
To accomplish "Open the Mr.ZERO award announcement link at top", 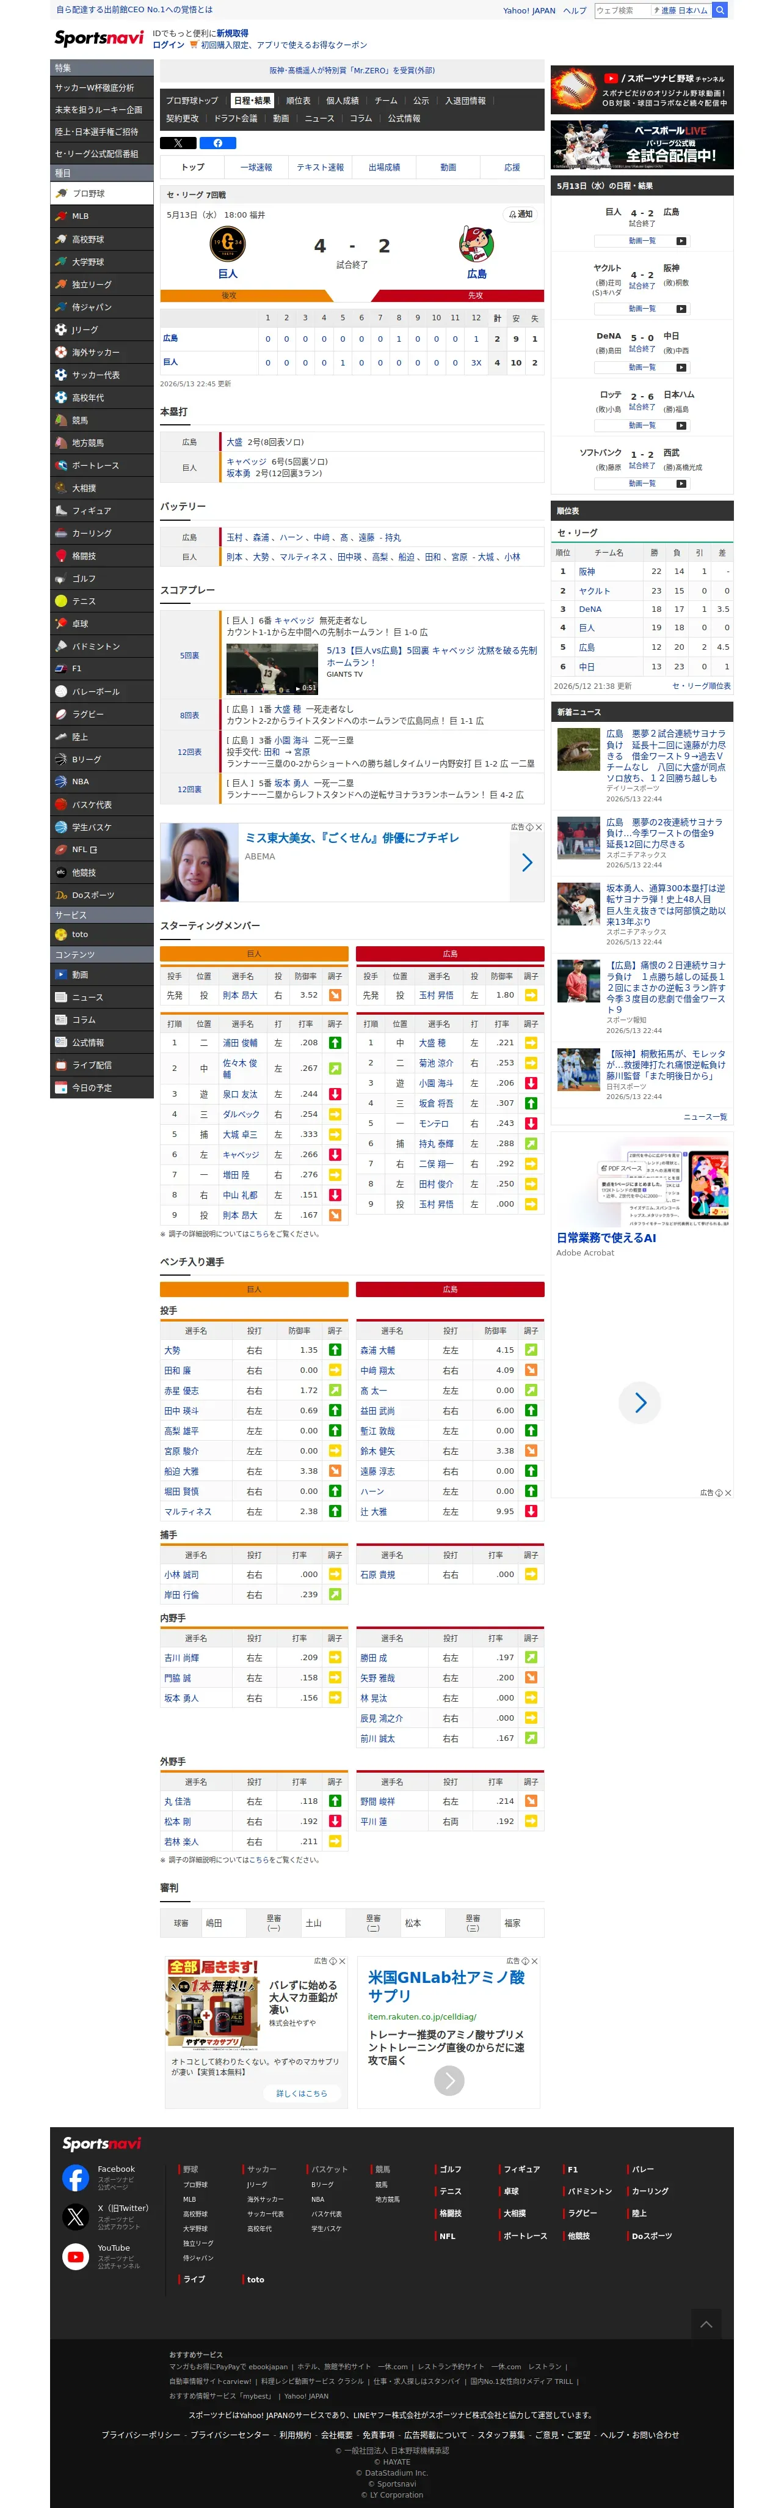I will coord(352,70).
